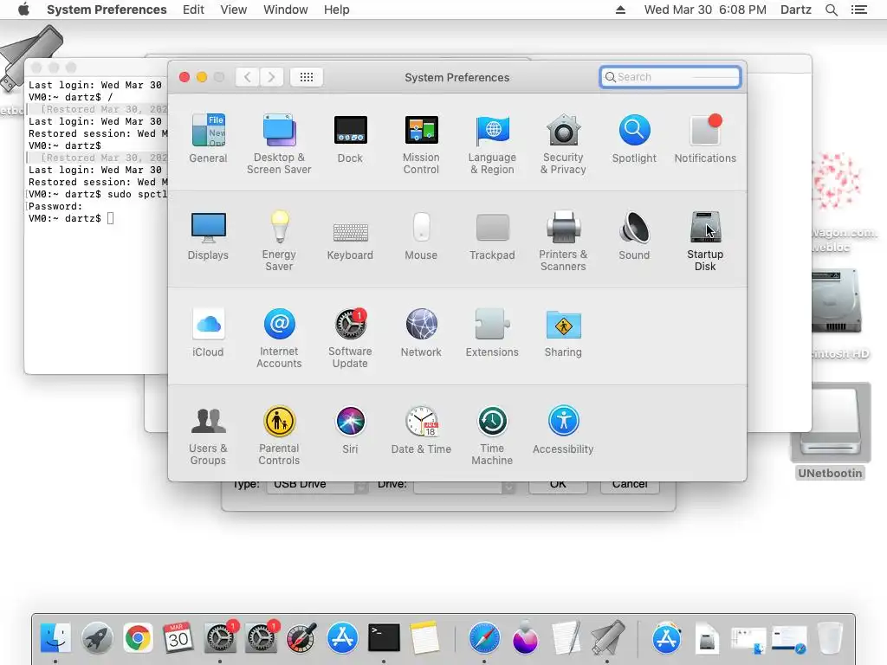Open the Extensions preferences pane
This screenshot has width=887, height=665.
click(492, 333)
